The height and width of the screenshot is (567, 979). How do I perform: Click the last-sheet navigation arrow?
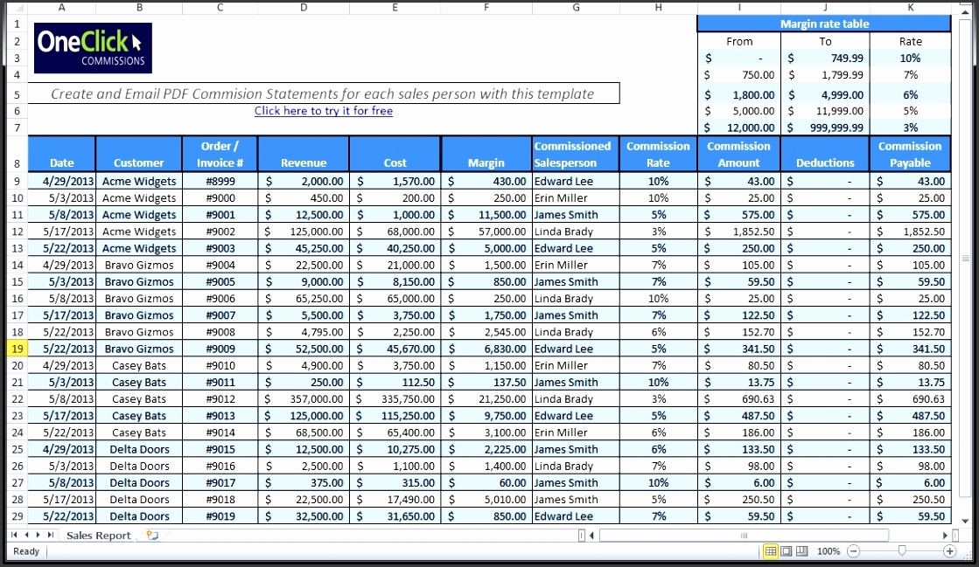click(x=51, y=535)
